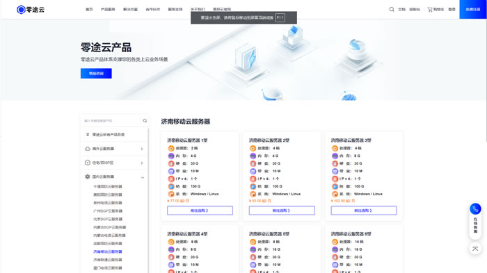The image size is (487, 273).
Task: Click the defense shield icon in 3型 card
Action: pos(335,186)
